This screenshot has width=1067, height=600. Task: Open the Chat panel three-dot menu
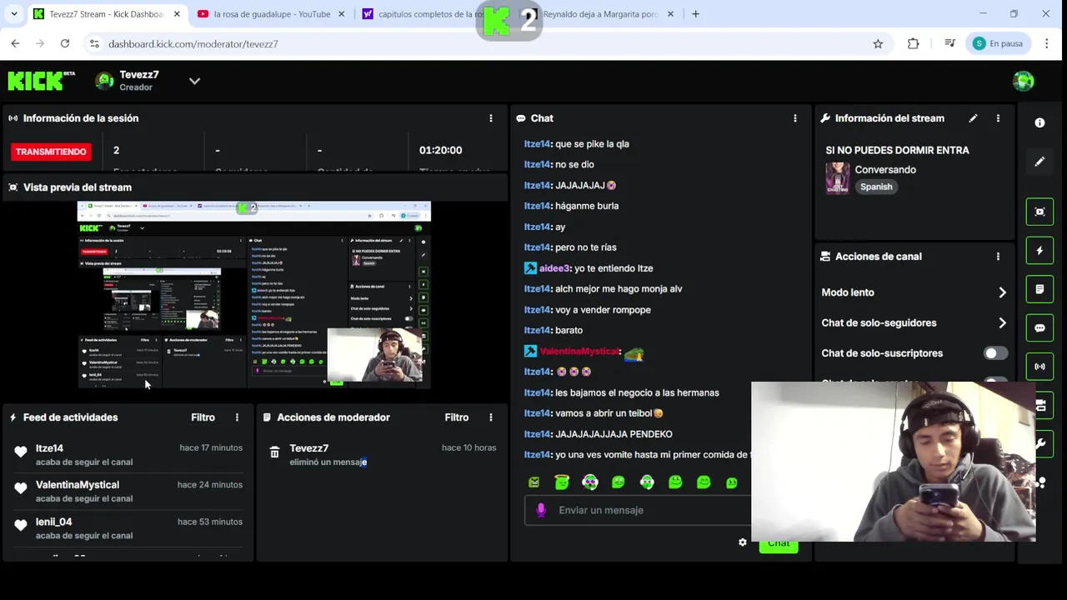tap(795, 118)
